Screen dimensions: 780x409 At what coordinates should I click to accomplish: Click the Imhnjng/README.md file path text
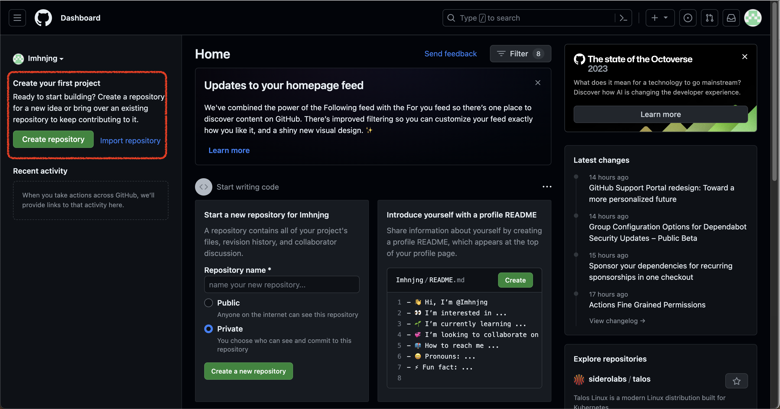(430, 280)
